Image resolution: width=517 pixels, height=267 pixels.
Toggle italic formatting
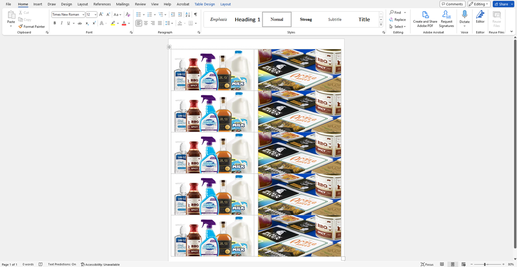62,23
